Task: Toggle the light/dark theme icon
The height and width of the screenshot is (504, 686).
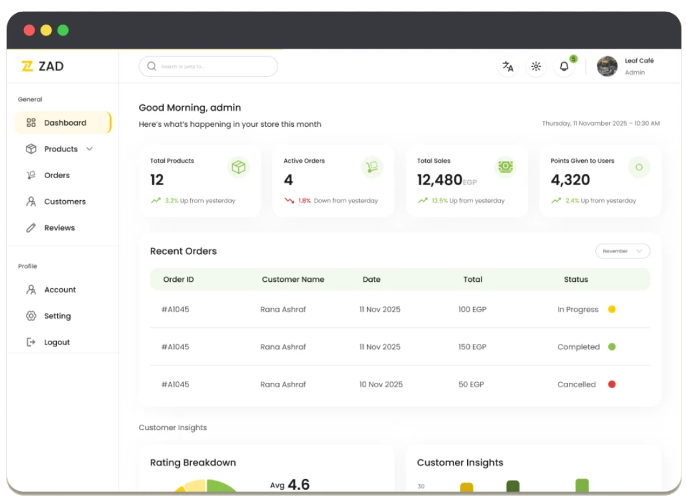Action: pyautogui.click(x=536, y=67)
